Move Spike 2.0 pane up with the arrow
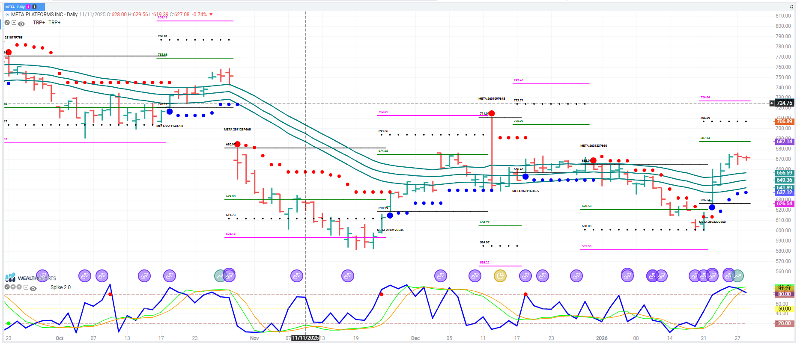 click(19, 287)
